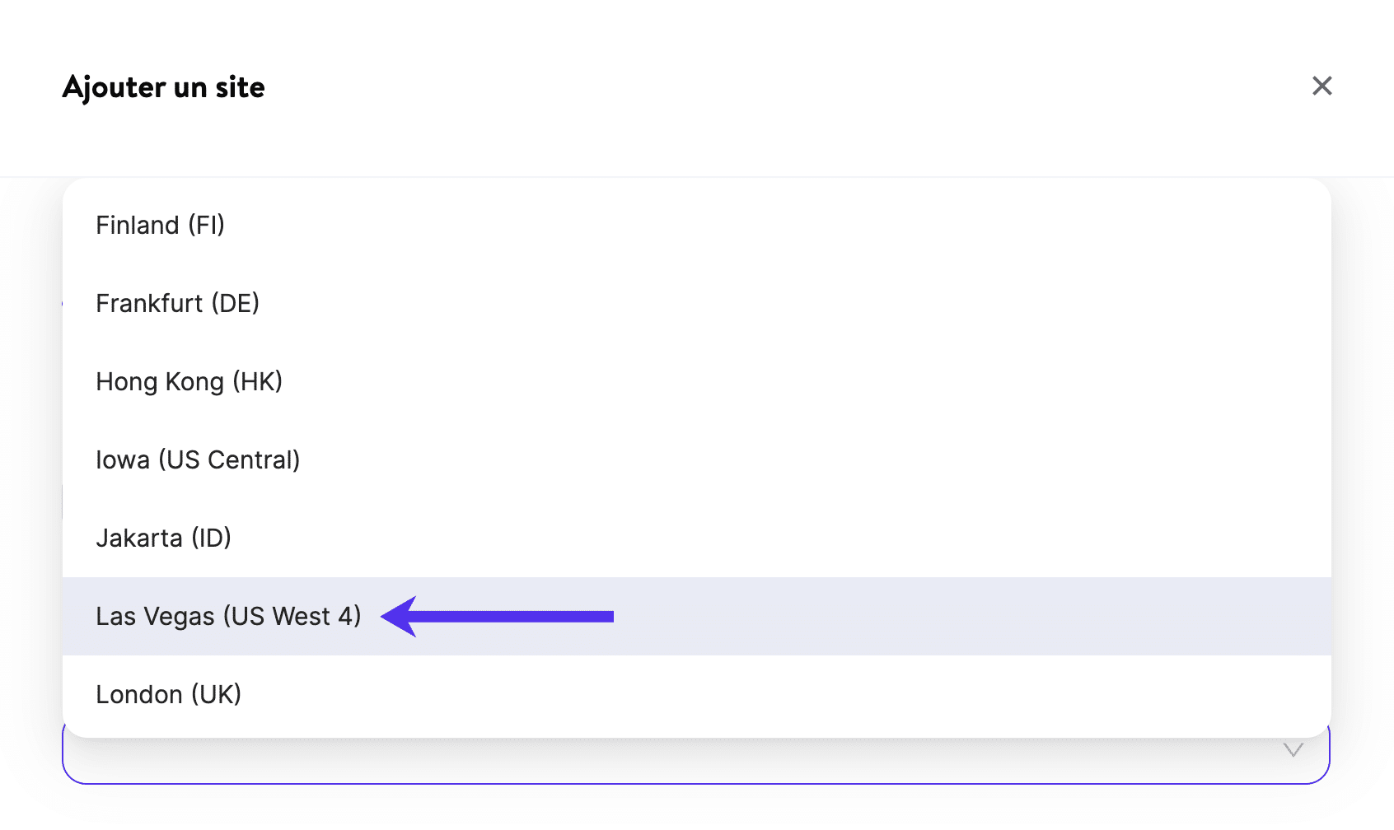Screen dimensions: 1394x830
Task: Click the "Ajouter un site" heading
Action: click(163, 87)
